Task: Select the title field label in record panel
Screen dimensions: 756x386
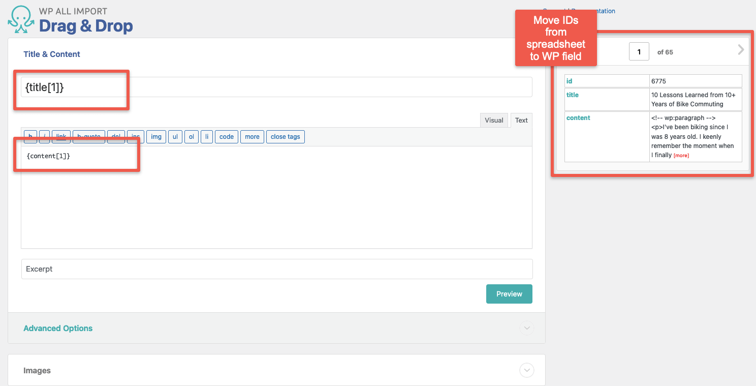Action: coord(573,95)
